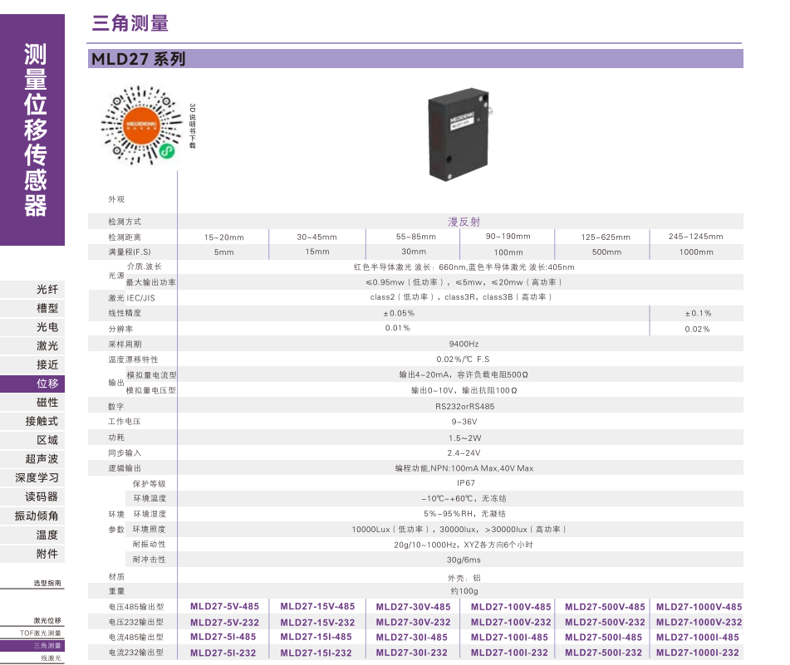Select the 光电 sidebar tab
The height and width of the screenshot is (665, 790).
[47, 327]
